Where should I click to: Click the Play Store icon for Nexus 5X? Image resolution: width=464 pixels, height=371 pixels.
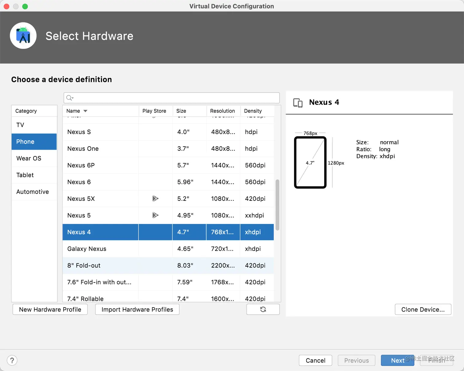click(x=155, y=199)
